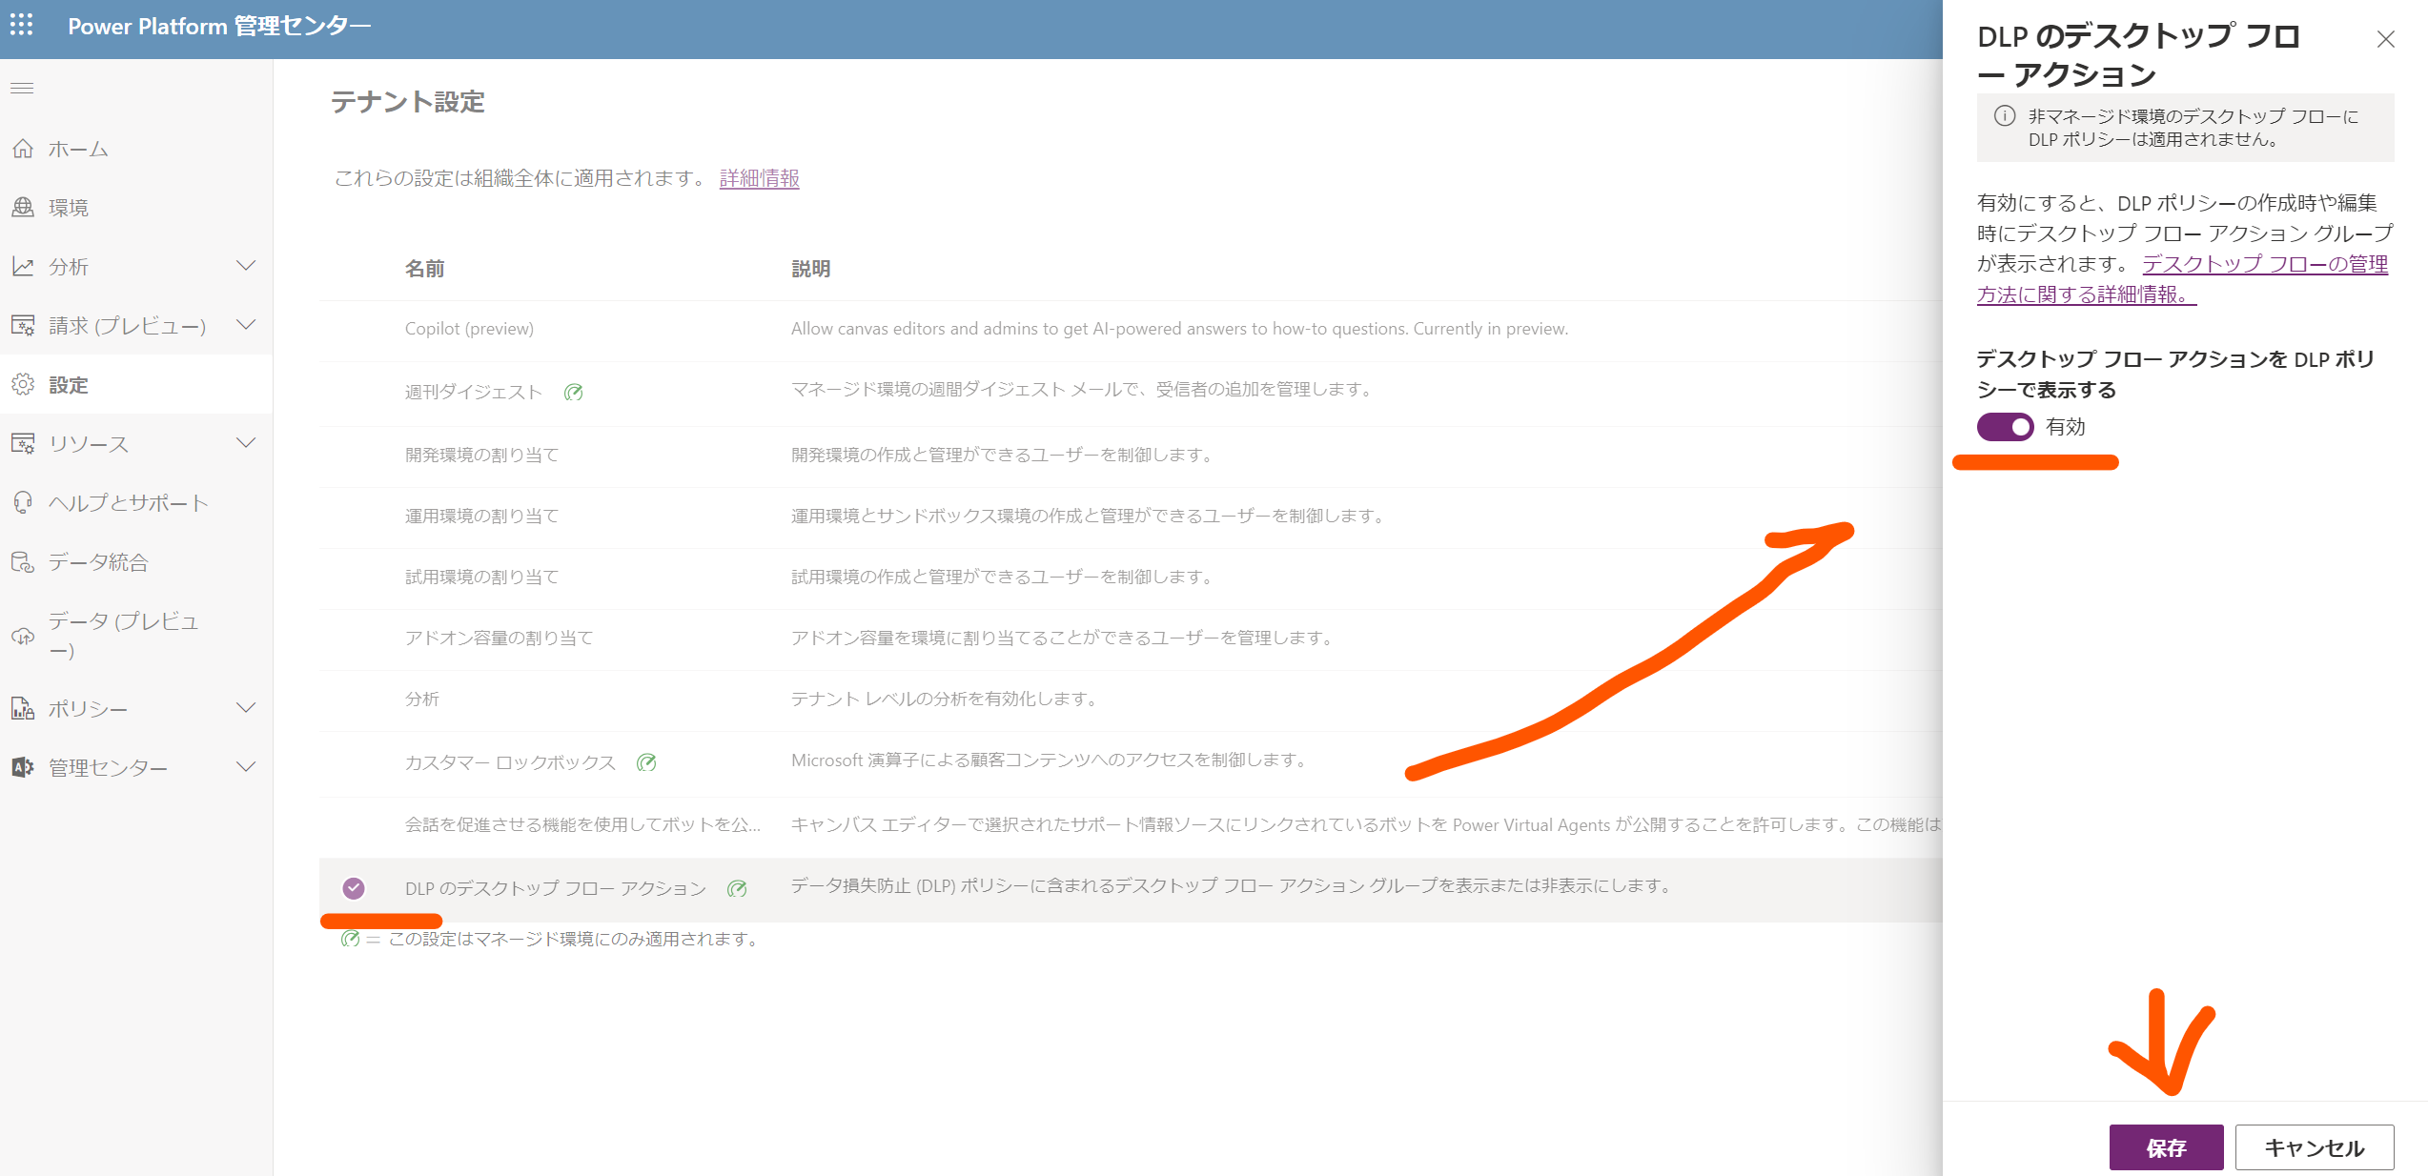This screenshot has height=1176, width=2428.
Task: Open ヘルプとサポート in the sidebar
Action: 127,502
